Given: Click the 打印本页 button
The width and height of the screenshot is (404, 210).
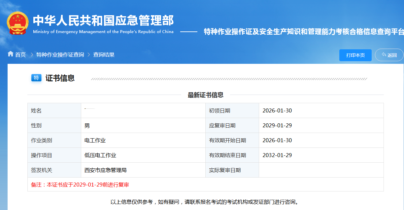Looking at the screenshot, I should coord(355,55).
